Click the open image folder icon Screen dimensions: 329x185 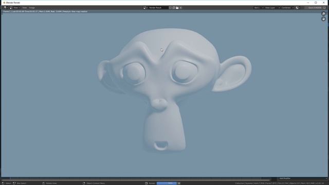click(177, 8)
